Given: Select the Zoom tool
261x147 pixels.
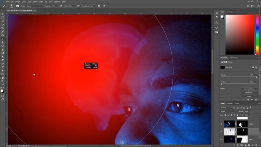Looking at the screenshot, I should point(2,81).
